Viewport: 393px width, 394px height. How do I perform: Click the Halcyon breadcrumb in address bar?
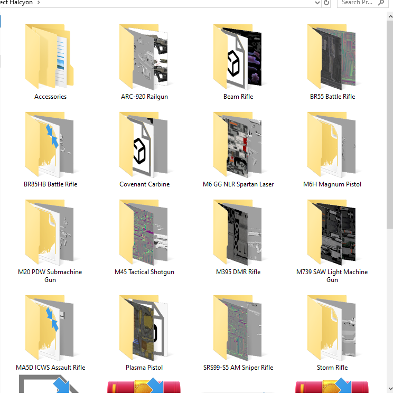tap(16, 3)
